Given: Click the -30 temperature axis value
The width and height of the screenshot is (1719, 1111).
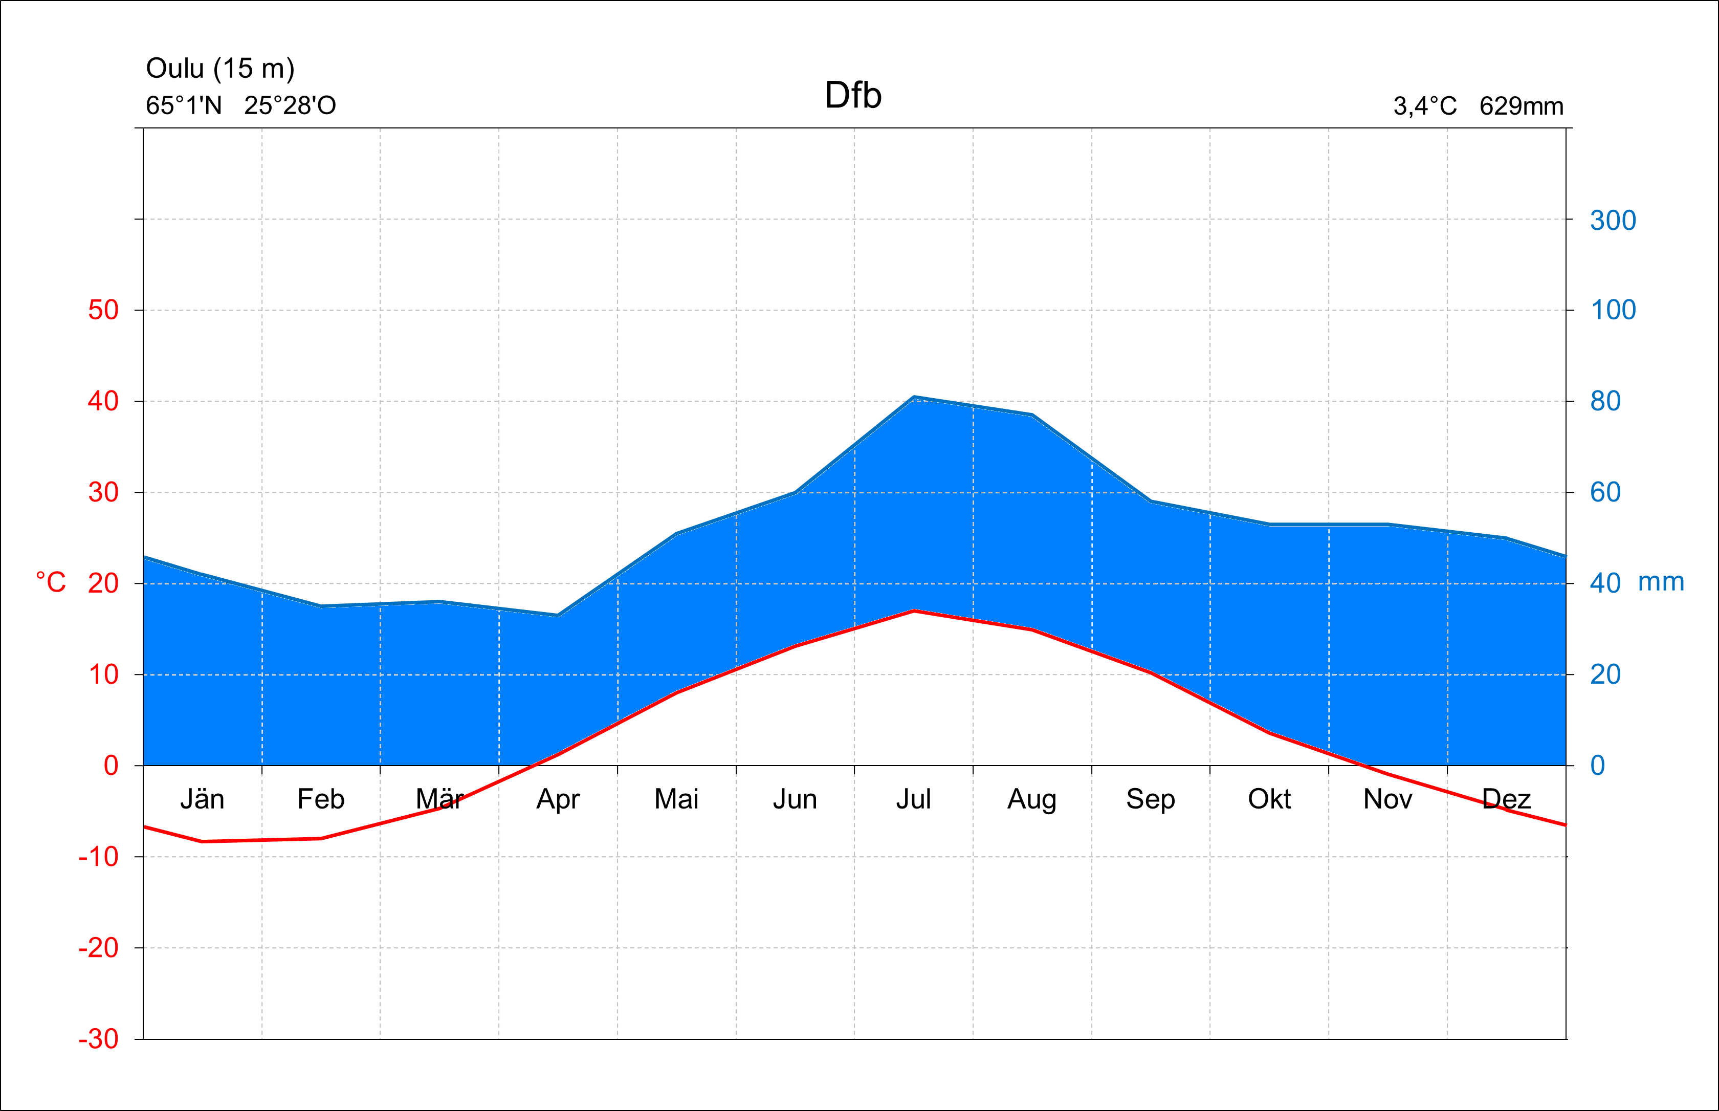Looking at the screenshot, I should tap(98, 1039).
